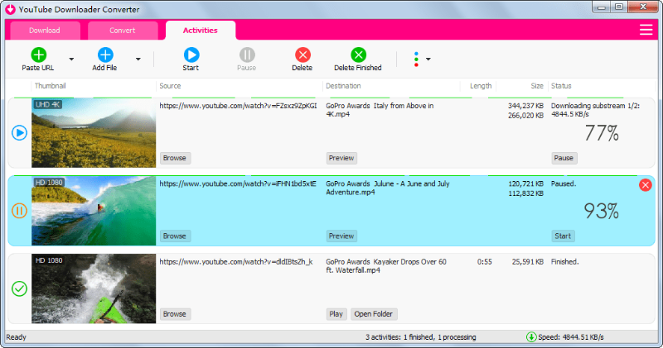This screenshot has width=663, height=348.
Task: Click the green checkmark on Kayaker download
Action: pos(19,288)
